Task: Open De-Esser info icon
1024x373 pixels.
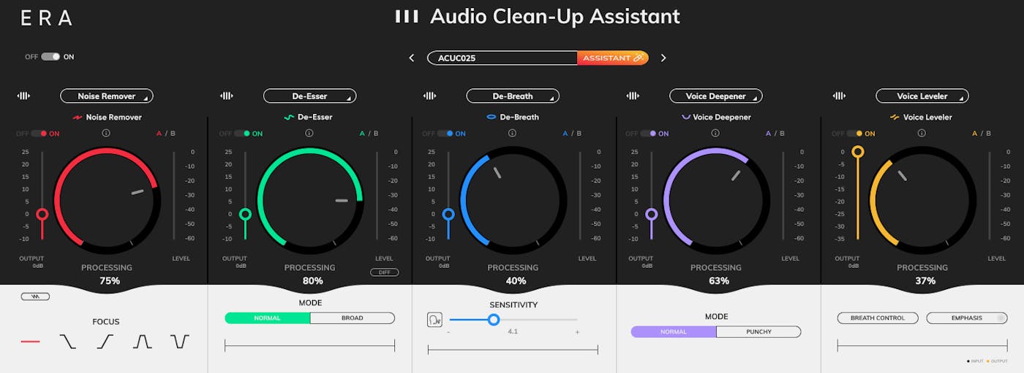Action: click(309, 133)
